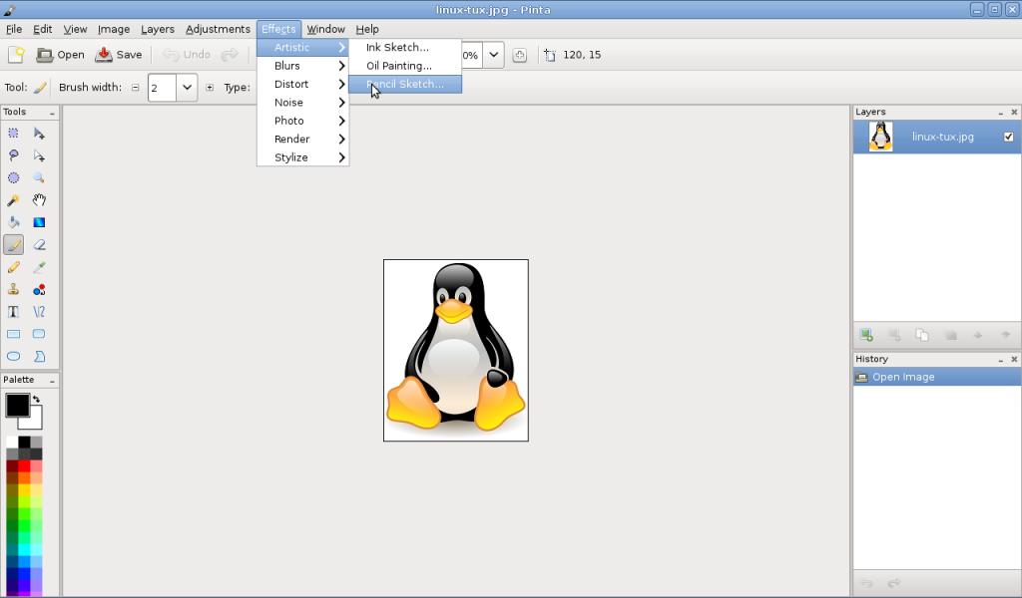Open the Image menu
The width and height of the screenshot is (1022, 598).
(114, 29)
